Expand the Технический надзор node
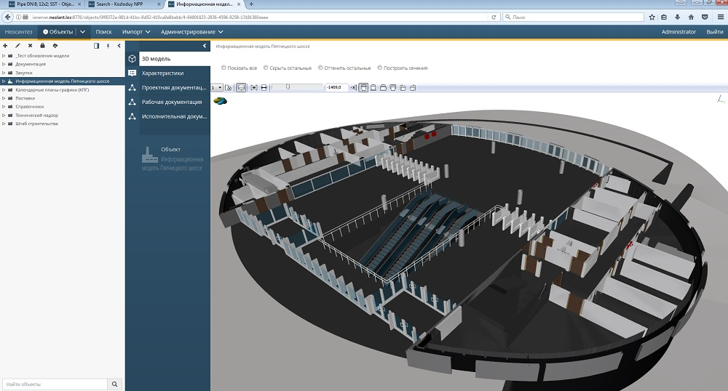 click(x=4, y=116)
